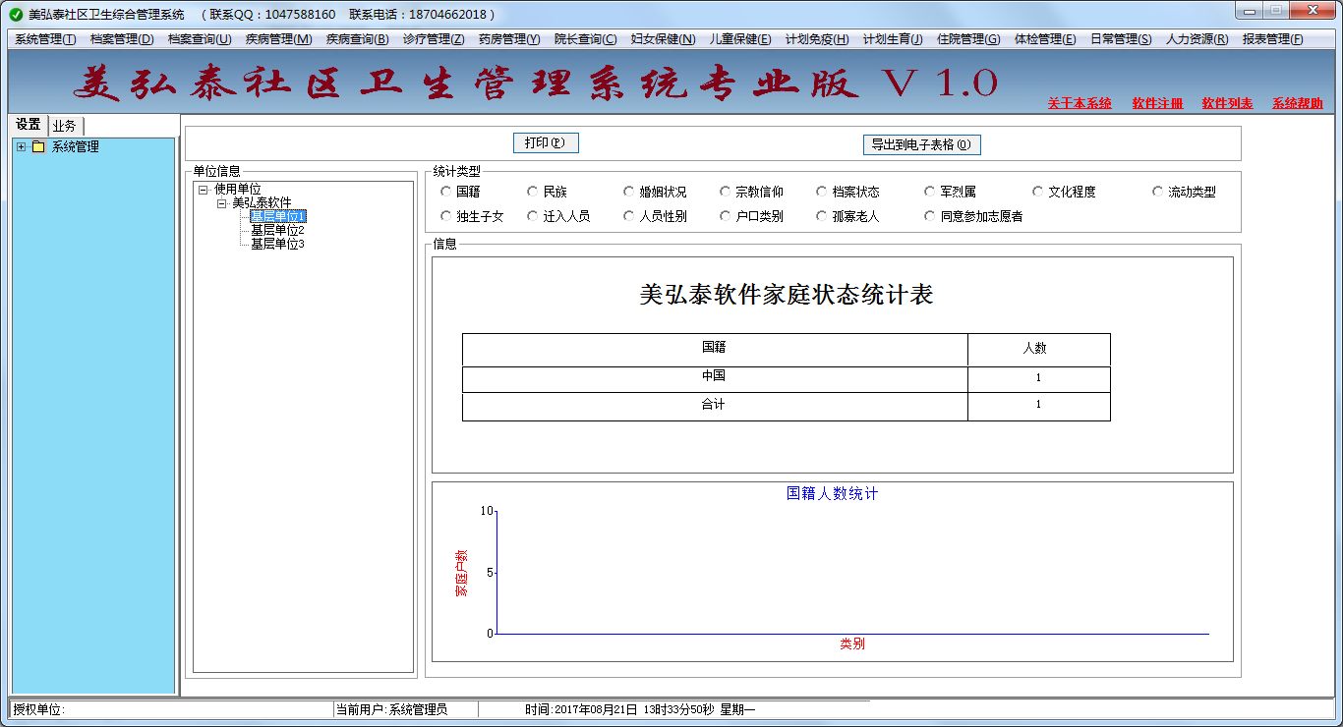Choose 迁入人员 statistics type
Image resolution: width=1343 pixels, height=727 pixels.
click(533, 216)
